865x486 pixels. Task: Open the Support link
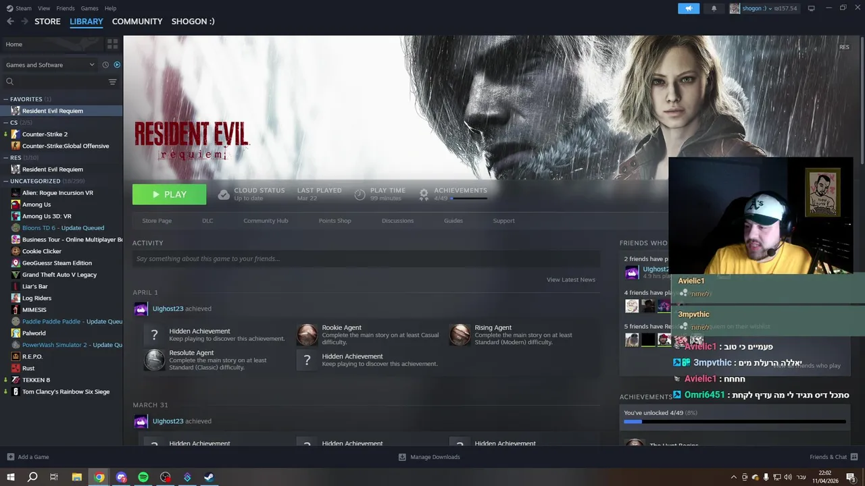[x=503, y=221]
